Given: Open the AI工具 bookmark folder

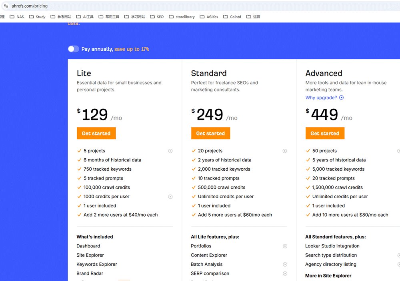Looking at the screenshot, I should pos(85,16).
